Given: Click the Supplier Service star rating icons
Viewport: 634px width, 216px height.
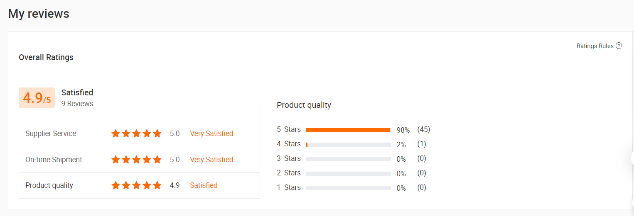Looking at the screenshot, I should [136, 133].
